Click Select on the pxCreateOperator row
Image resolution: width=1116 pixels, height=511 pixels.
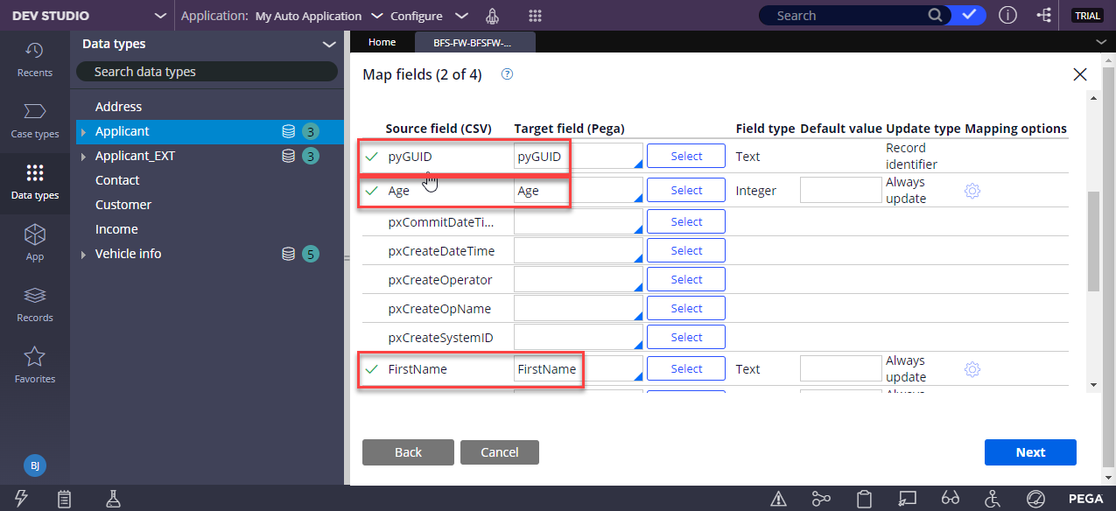tap(685, 278)
